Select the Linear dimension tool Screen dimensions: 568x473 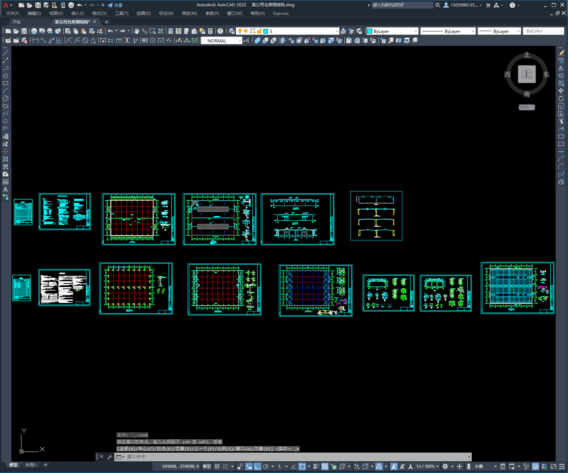pos(36,40)
